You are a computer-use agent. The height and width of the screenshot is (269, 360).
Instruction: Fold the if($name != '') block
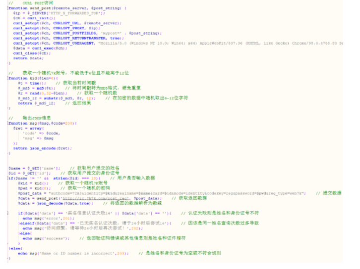(8, 178)
